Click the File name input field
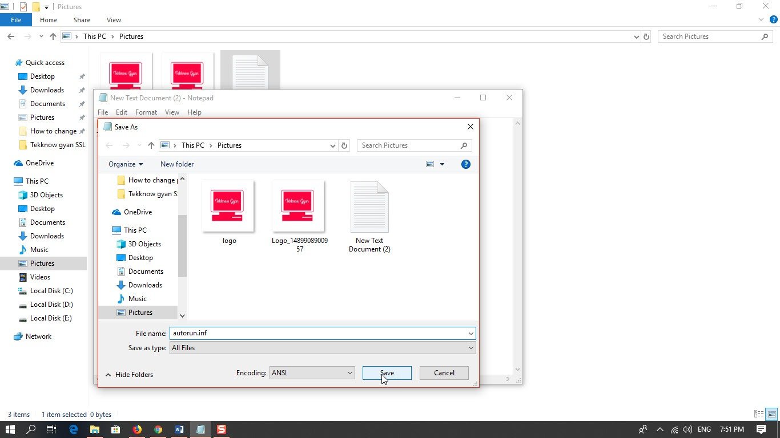The height and width of the screenshot is (438, 780). (x=317, y=333)
